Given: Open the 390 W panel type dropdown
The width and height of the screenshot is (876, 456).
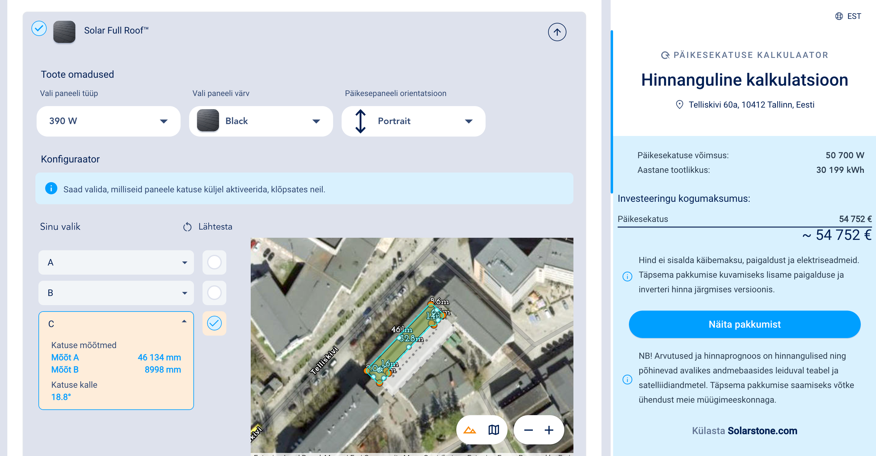Looking at the screenshot, I should [x=108, y=121].
